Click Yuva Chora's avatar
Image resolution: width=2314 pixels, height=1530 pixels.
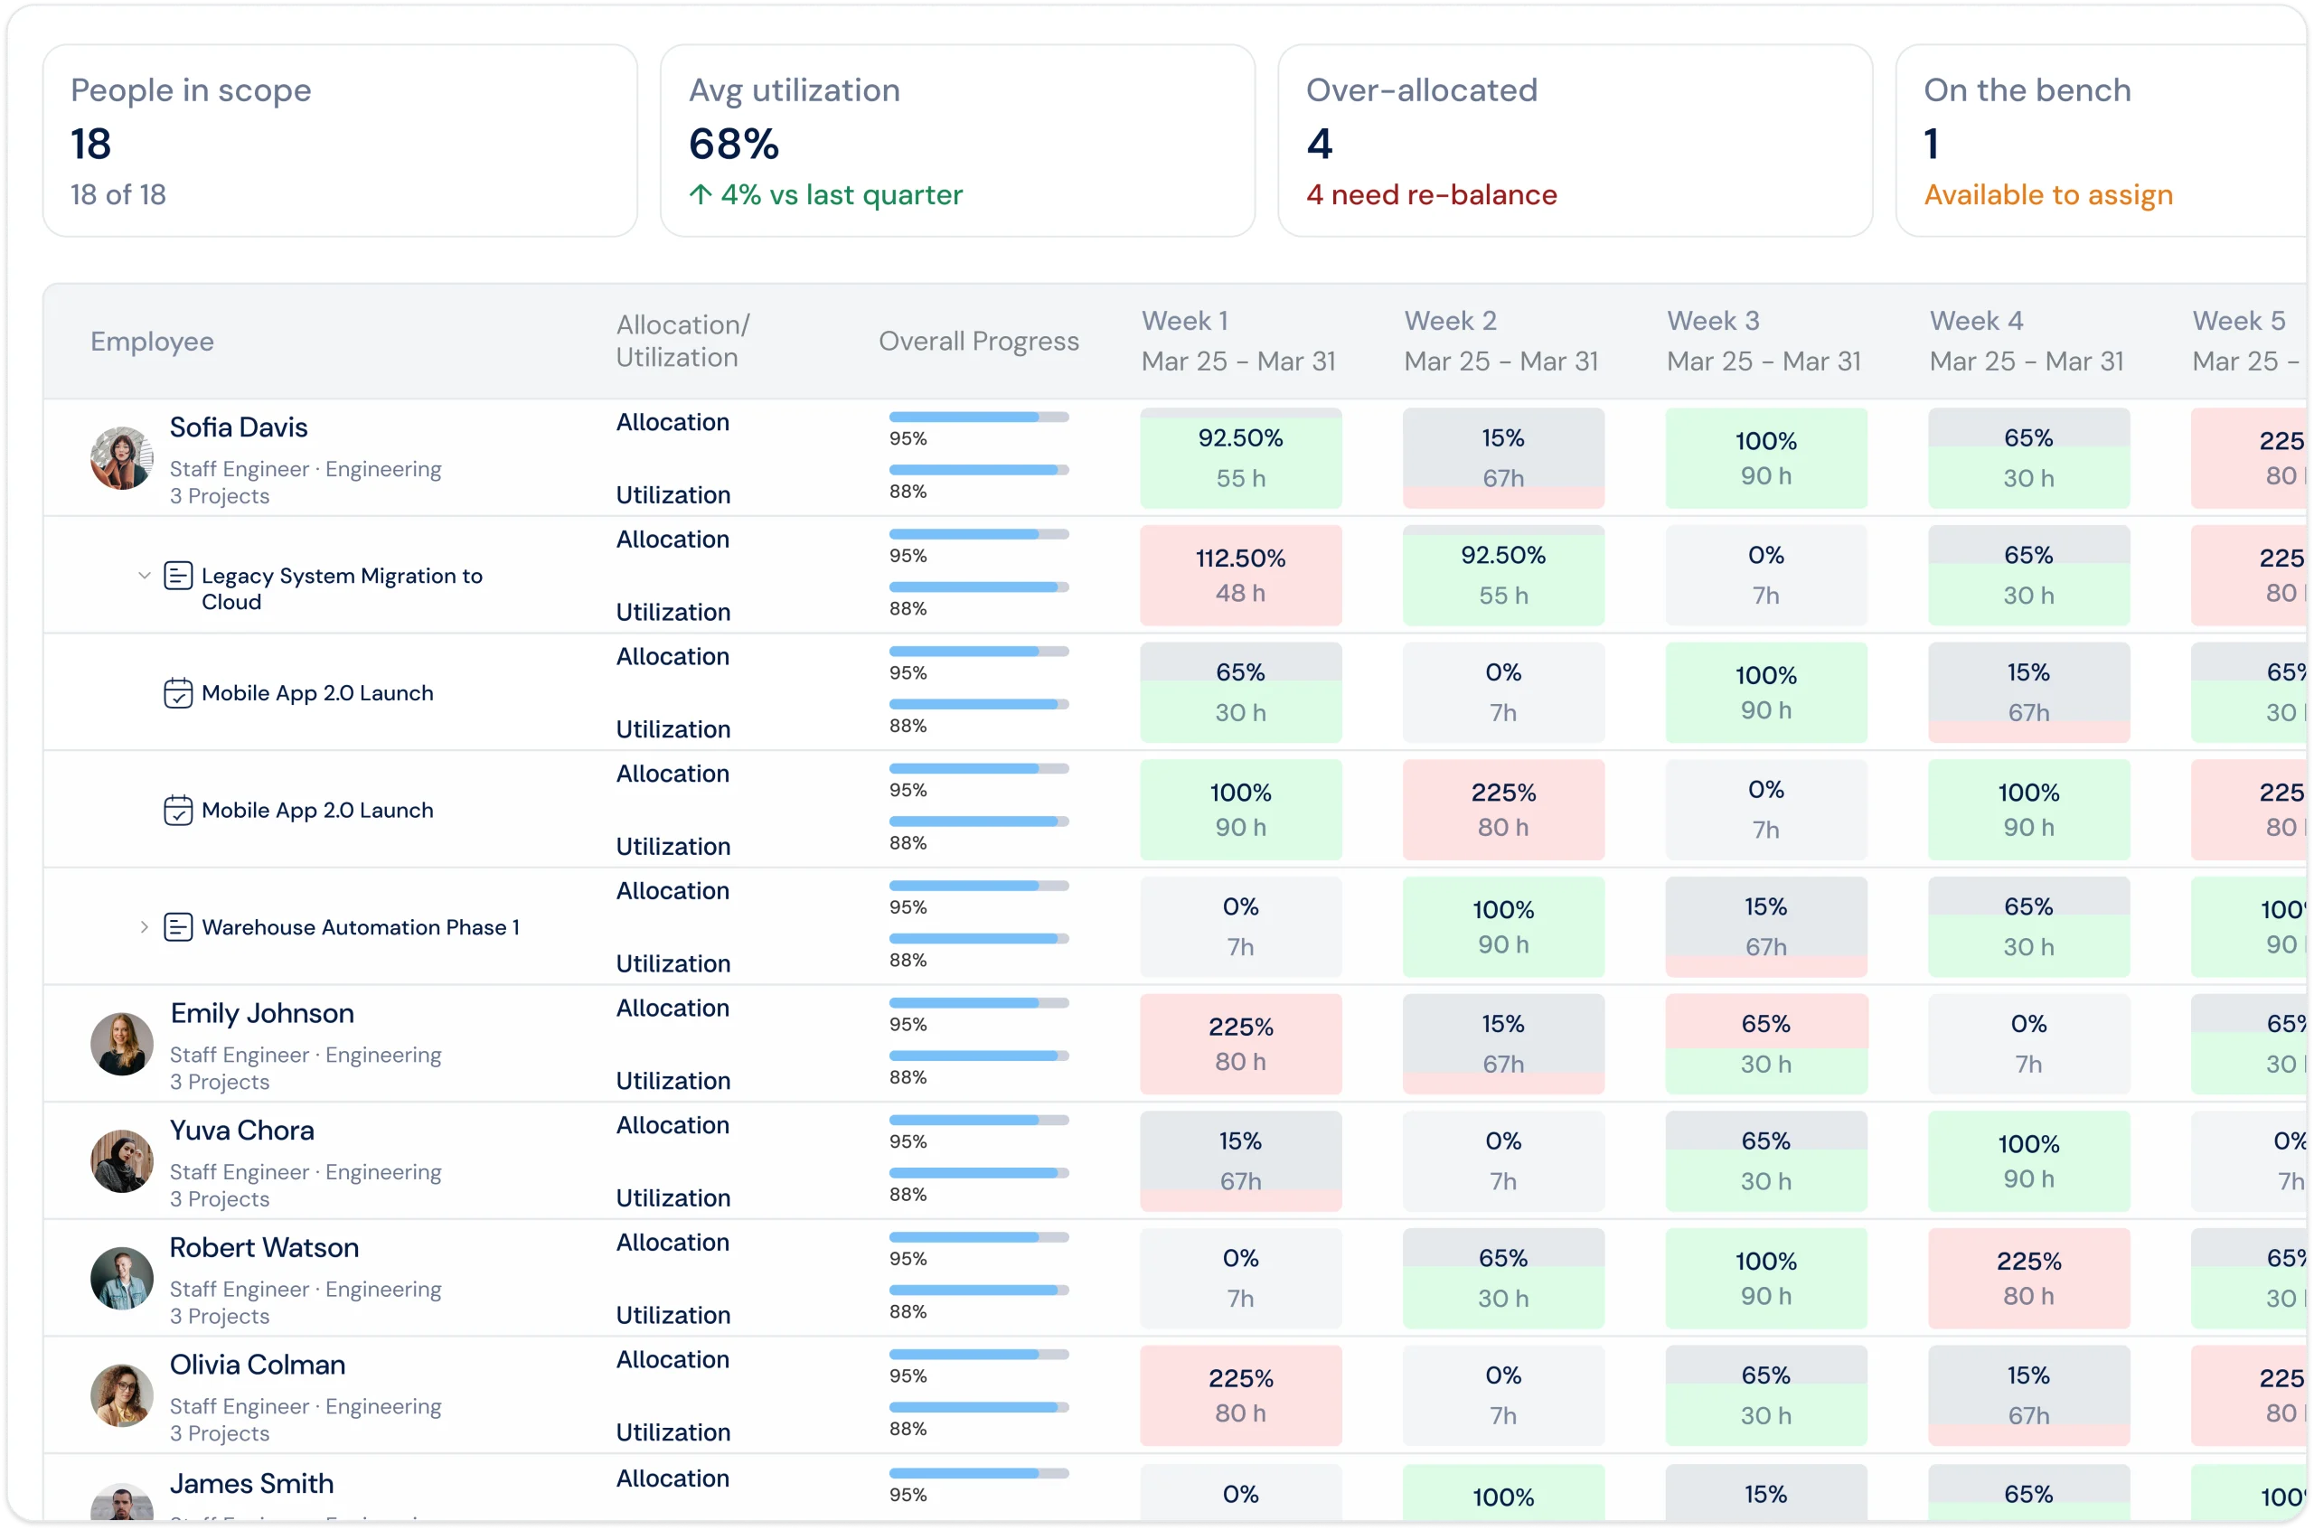[x=122, y=1161]
